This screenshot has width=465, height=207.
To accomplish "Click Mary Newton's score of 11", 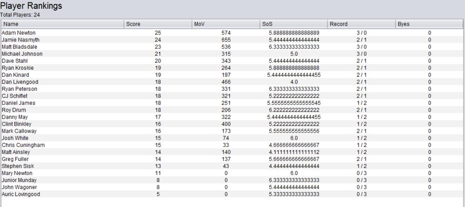I will [158, 173].
